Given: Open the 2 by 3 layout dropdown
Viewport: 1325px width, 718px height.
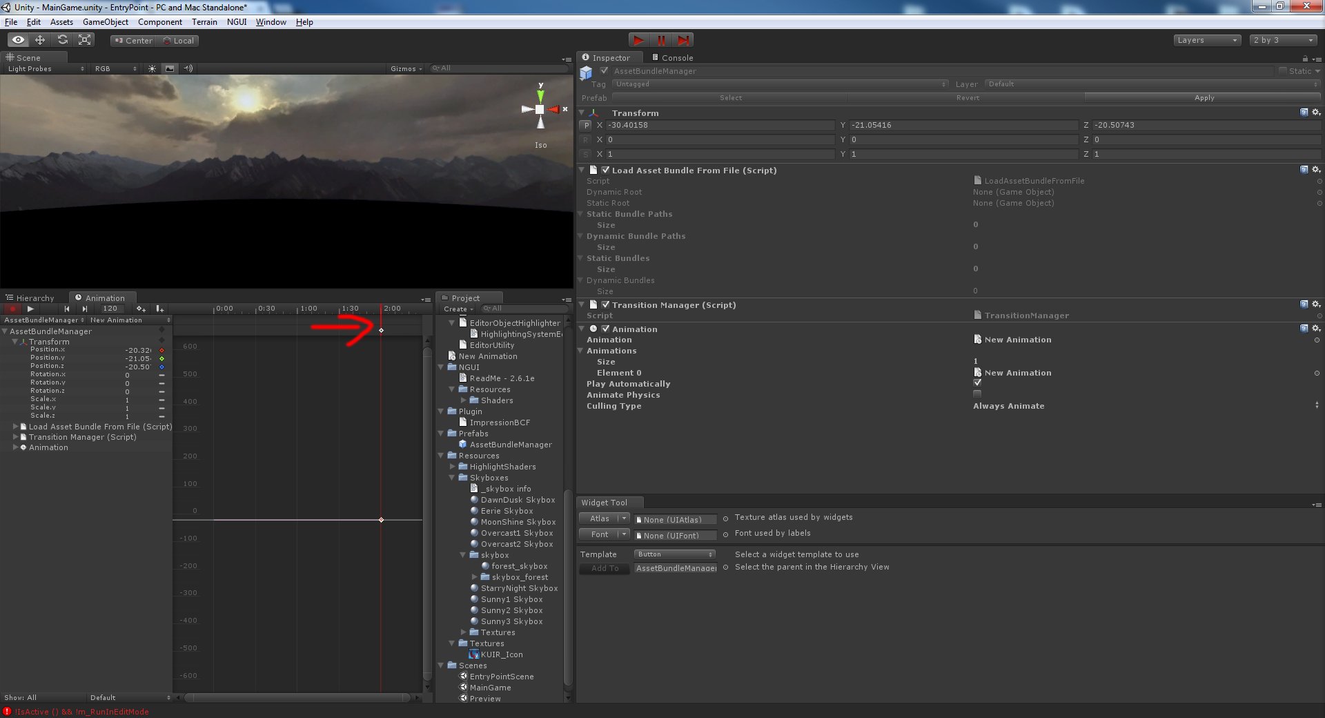Looking at the screenshot, I should 1284,40.
